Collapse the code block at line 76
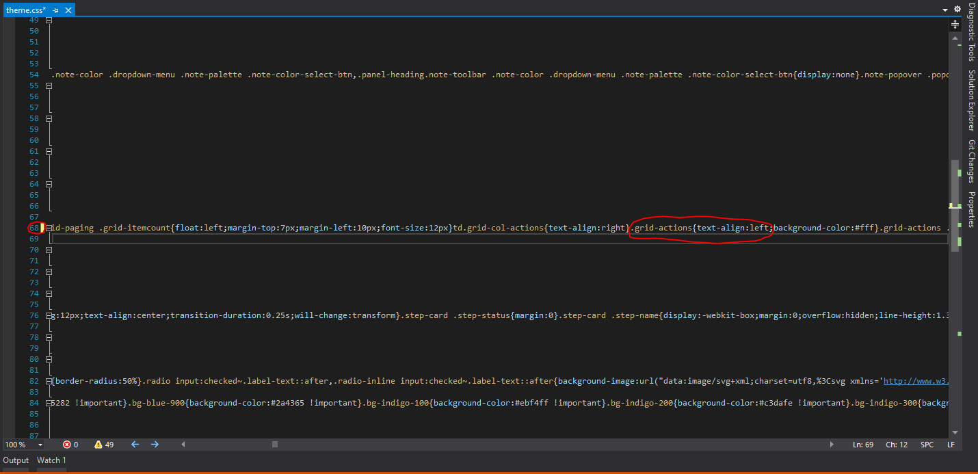978x474 pixels. pos(49,315)
